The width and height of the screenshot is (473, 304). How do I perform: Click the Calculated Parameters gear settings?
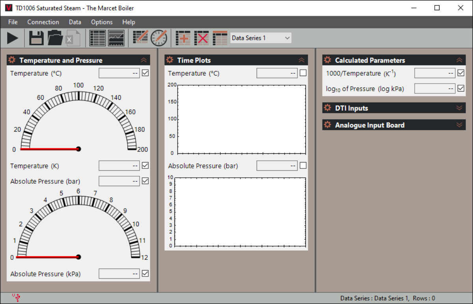click(328, 60)
